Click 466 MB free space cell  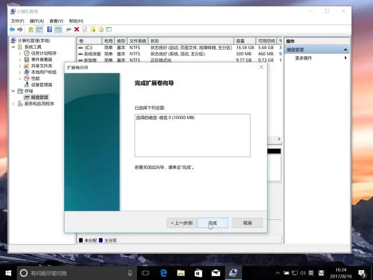(x=266, y=54)
